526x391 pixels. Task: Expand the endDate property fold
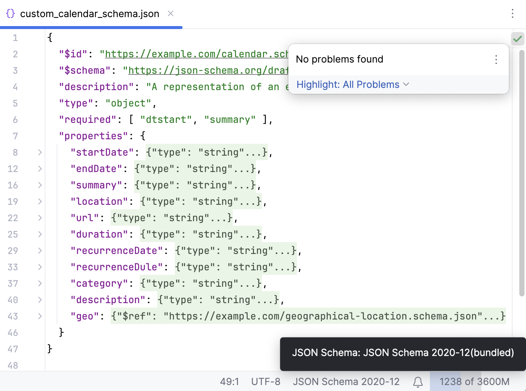pyautogui.click(x=39, y=169)
